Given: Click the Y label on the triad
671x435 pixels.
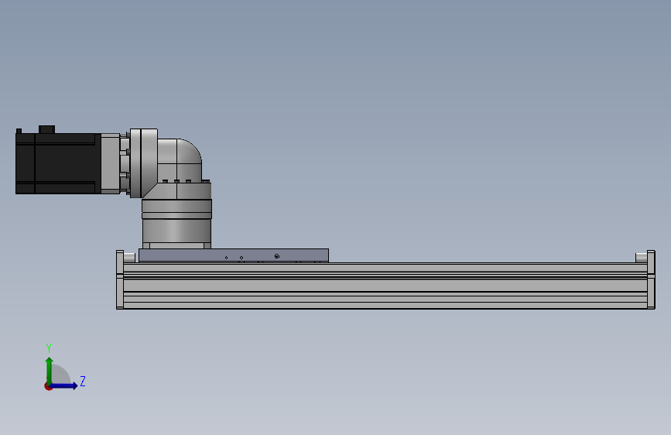Looking at the screenshot, I should 49,348.
